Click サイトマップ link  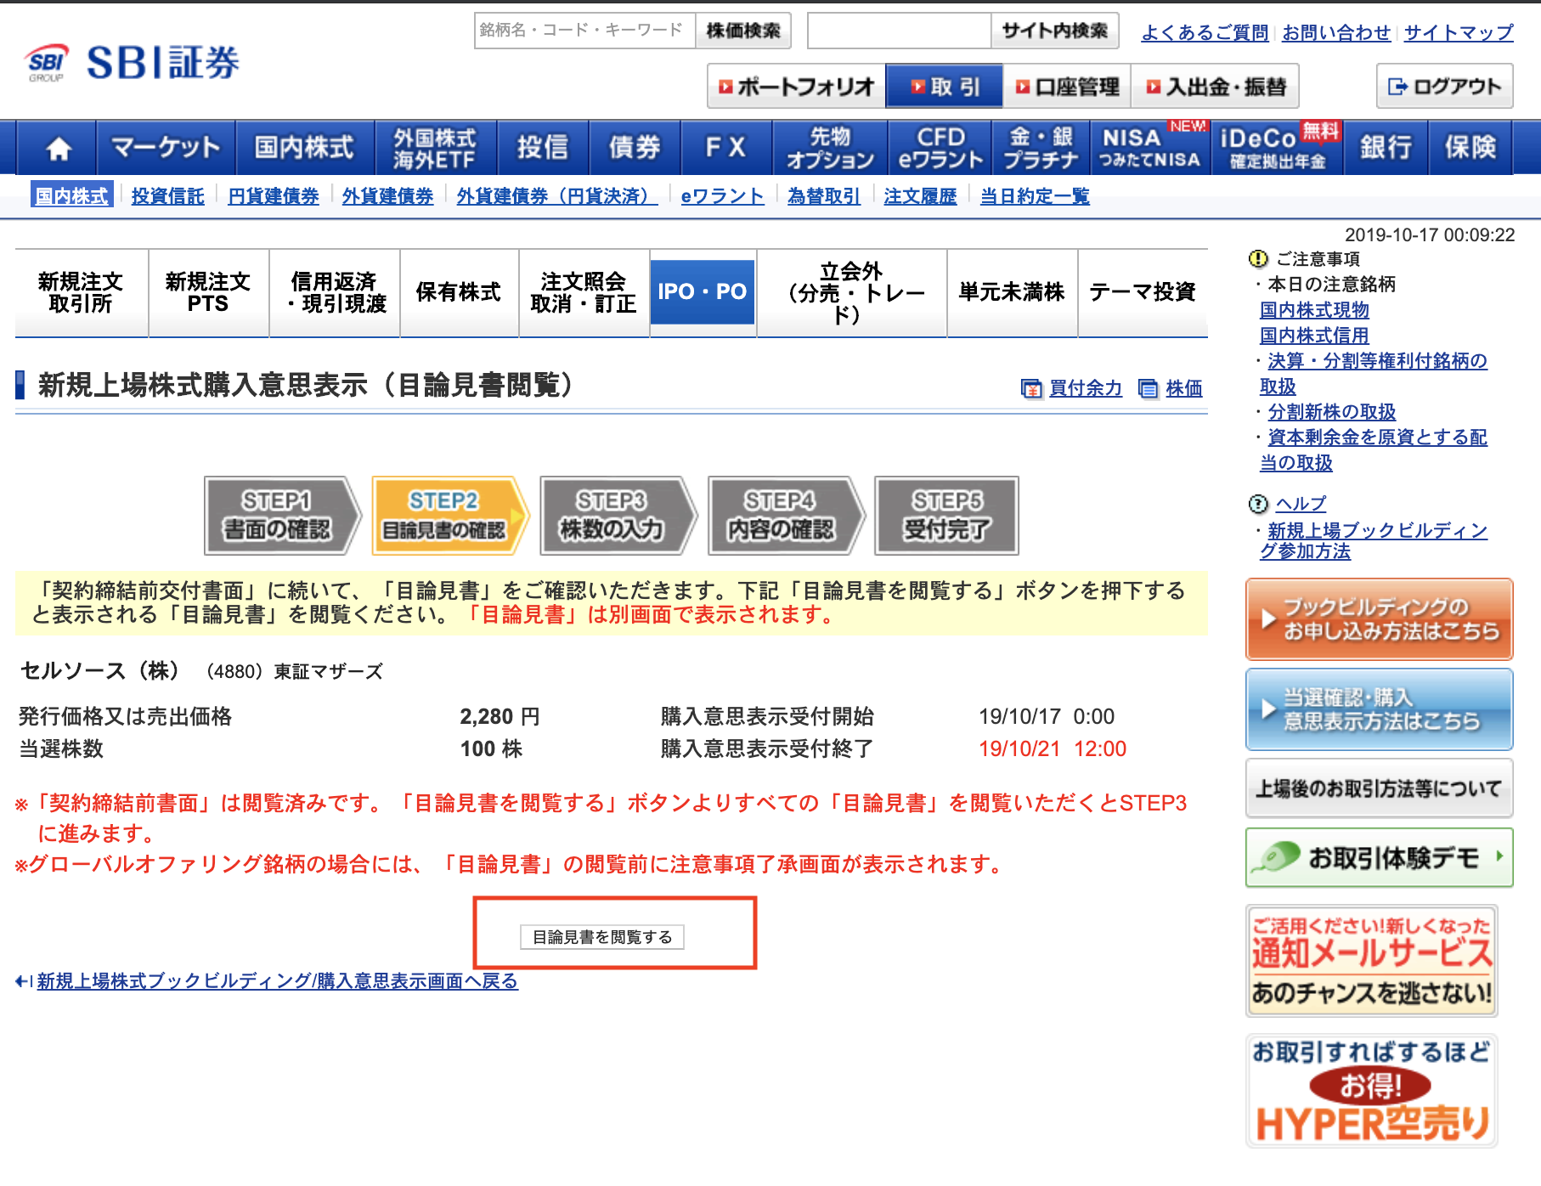(x=1459, y=32)
